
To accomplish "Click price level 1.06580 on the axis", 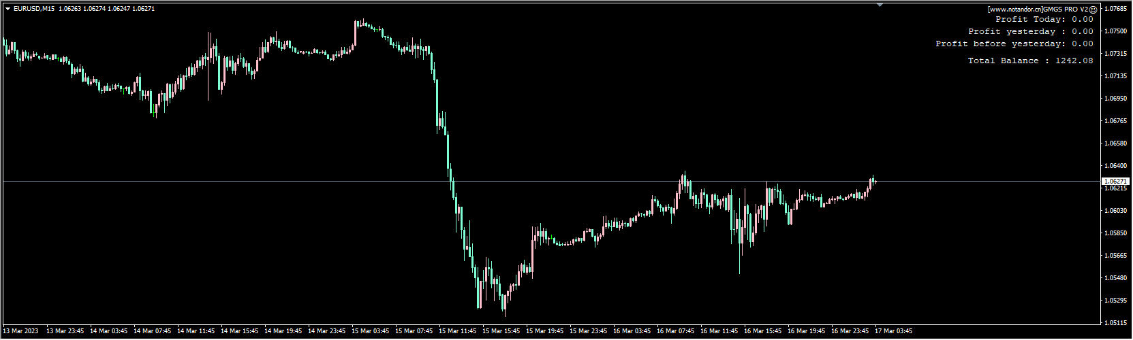I will point(1115,143).
